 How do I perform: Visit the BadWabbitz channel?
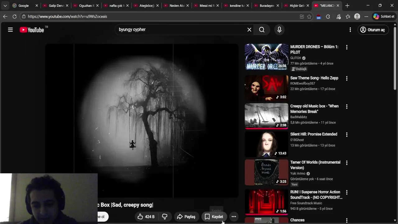(298, 117)
